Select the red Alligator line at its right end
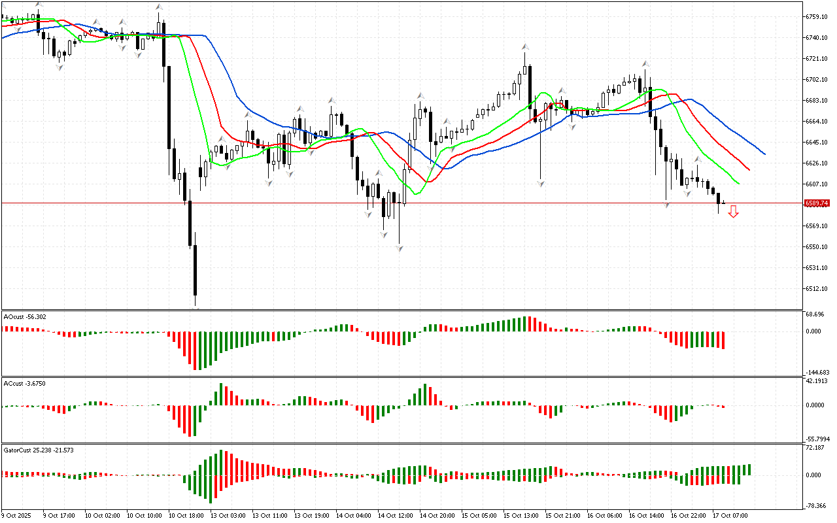 [748, 169]
